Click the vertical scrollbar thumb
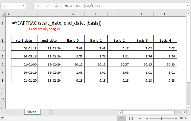The image size is (191, 121). pos(188,49)
